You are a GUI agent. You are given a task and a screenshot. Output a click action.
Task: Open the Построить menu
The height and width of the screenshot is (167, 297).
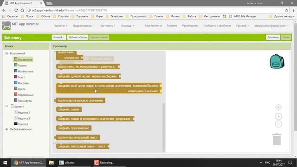[x=107, y=26]
